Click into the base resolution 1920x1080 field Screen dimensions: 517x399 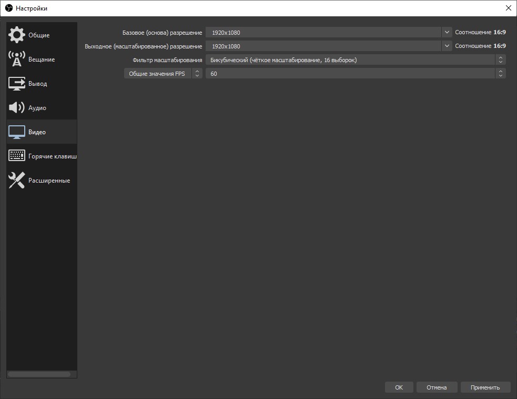pyautogui.click(x=323, y=32)
